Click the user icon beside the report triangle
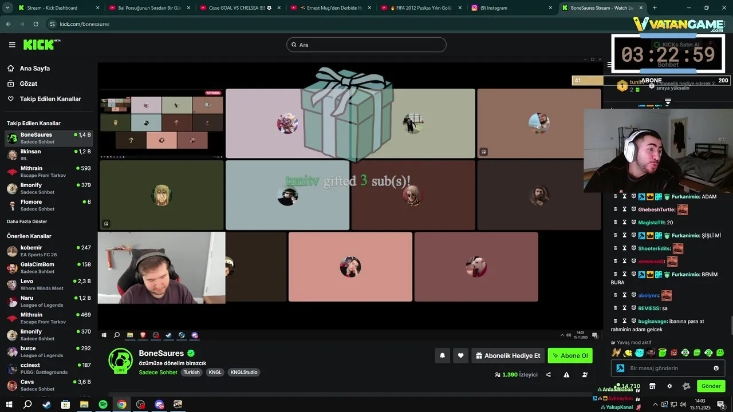Viewport: 733px width, 412px height. click(x=585, y=375)
